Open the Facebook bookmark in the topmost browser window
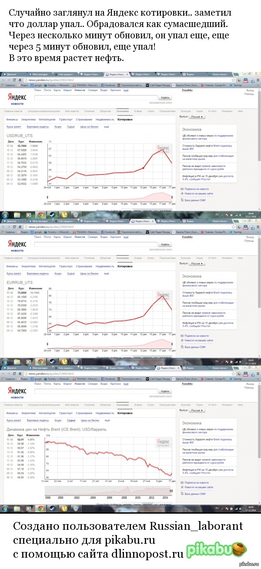This screenshot has width=261, height=569. [x=109, y=85]
